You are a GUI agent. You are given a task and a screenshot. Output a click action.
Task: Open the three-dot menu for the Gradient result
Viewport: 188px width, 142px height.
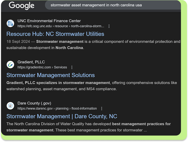(72, 67)
